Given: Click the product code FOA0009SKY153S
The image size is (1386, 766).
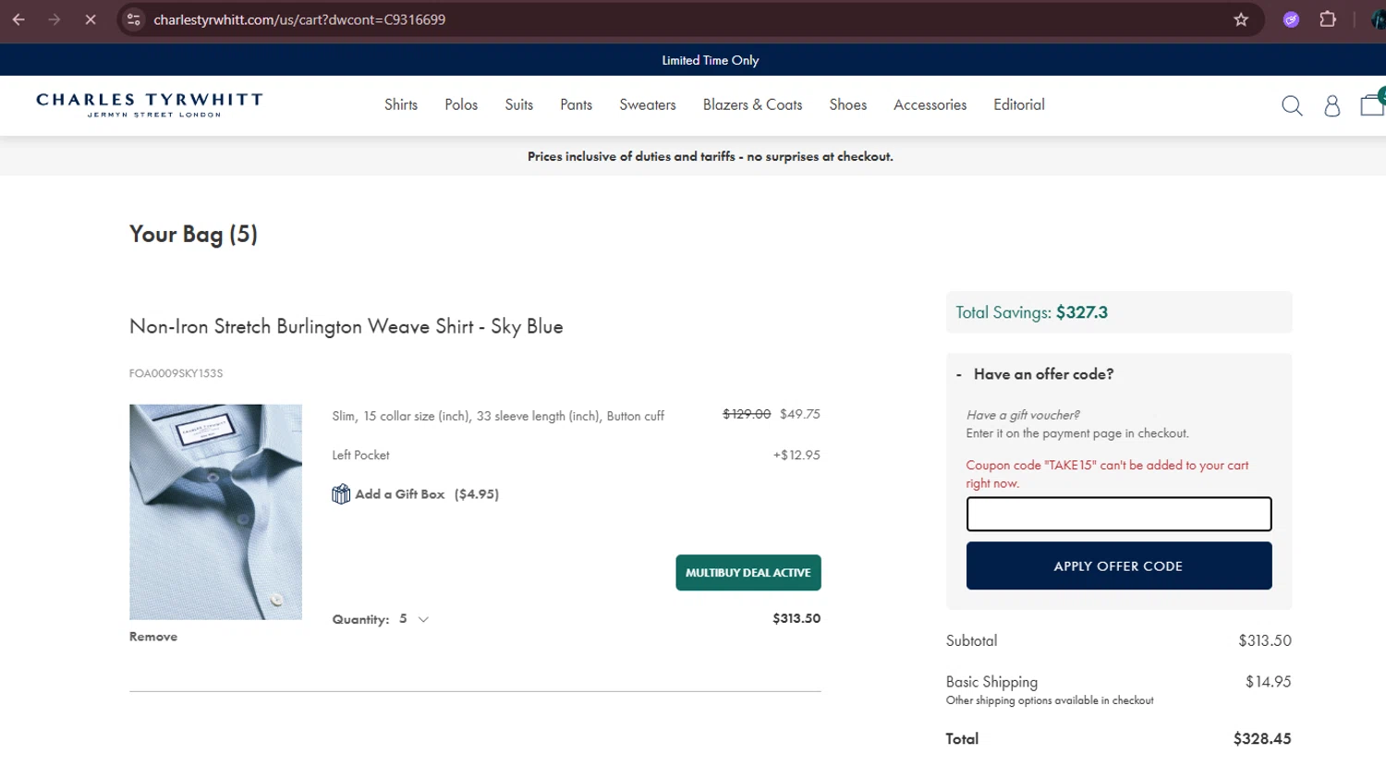Looking at the screenshot, I should pos(176,373).
